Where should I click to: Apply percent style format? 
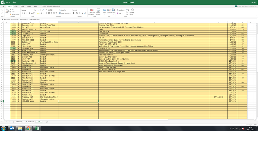(77, 13)
